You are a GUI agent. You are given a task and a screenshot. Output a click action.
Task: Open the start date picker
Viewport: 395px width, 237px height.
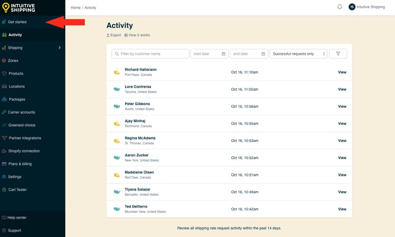click(209, 54)
